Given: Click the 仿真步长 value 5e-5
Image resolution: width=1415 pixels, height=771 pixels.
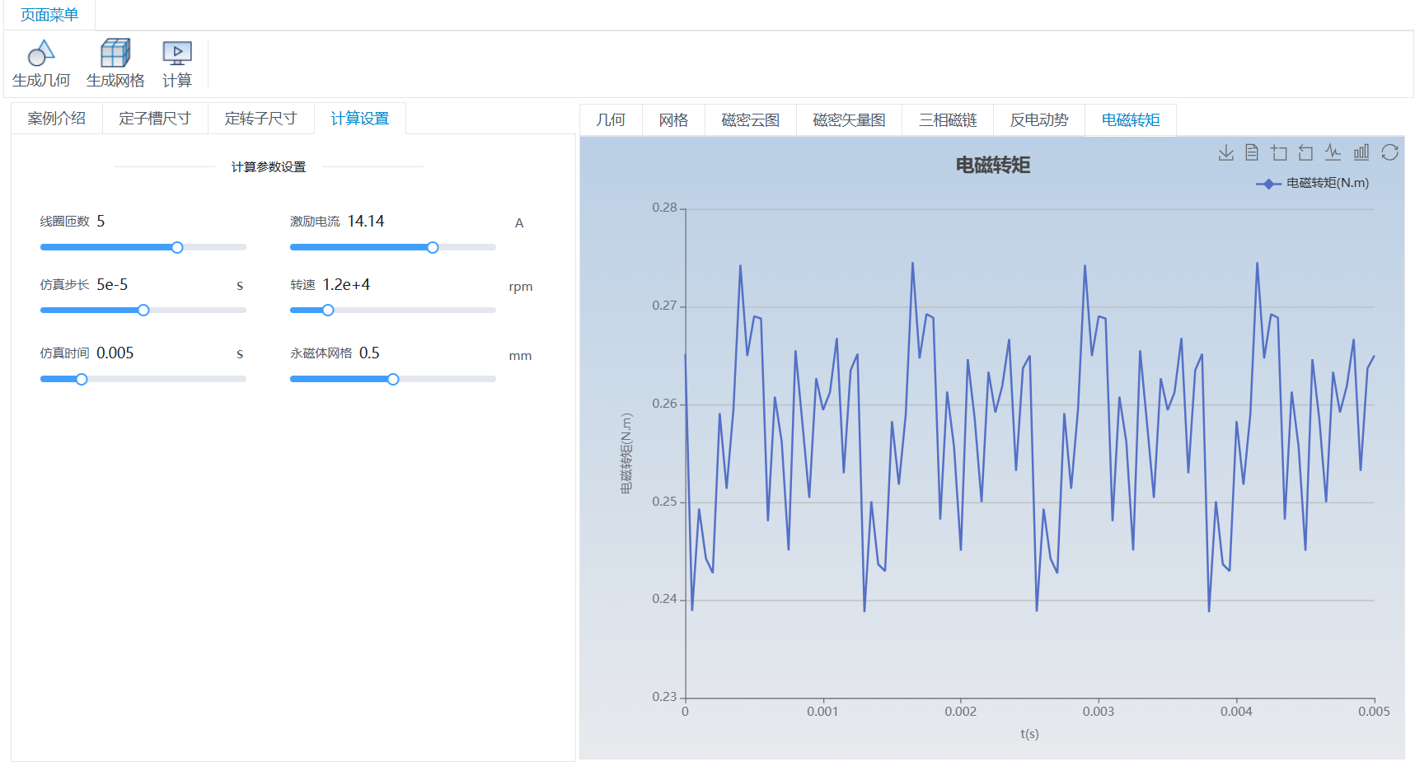Looking at the screenshot, I should 112,284.
